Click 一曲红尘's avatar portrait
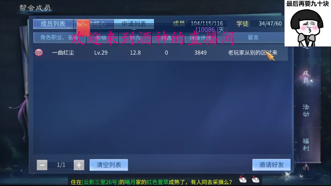Image resolution: width=331 pixels, height=186 pixels. [39, 53]
